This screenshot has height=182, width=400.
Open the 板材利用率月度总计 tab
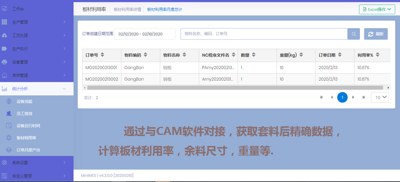pos(165,10)
